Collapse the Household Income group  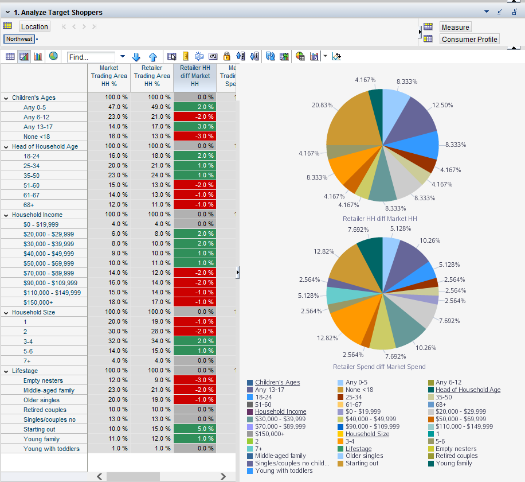click(6, 215)
